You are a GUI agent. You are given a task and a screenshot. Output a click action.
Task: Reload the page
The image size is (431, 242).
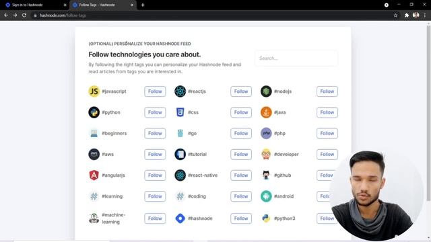tap(24, 15)
